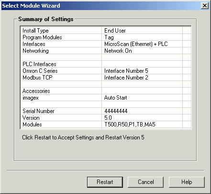The width and height of the screenshot is (211, 194).
Task: Click the End User value cell
Action: (x=142, y=31)
